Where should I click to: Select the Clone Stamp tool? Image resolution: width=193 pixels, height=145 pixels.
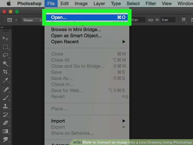point(5,106)
